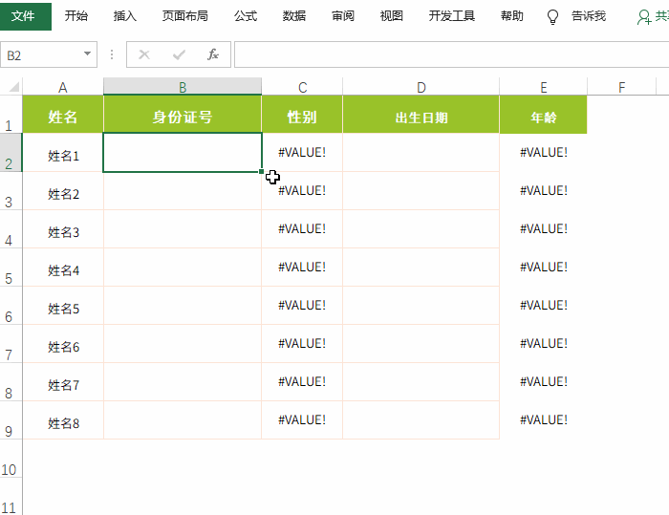The width and height of the screenshot is (669, 515).
Task: Click the 姓名 header cell
Action: point(63,115)
